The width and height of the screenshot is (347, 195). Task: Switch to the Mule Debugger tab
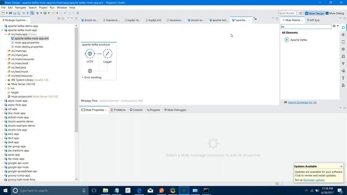point(175,110)
